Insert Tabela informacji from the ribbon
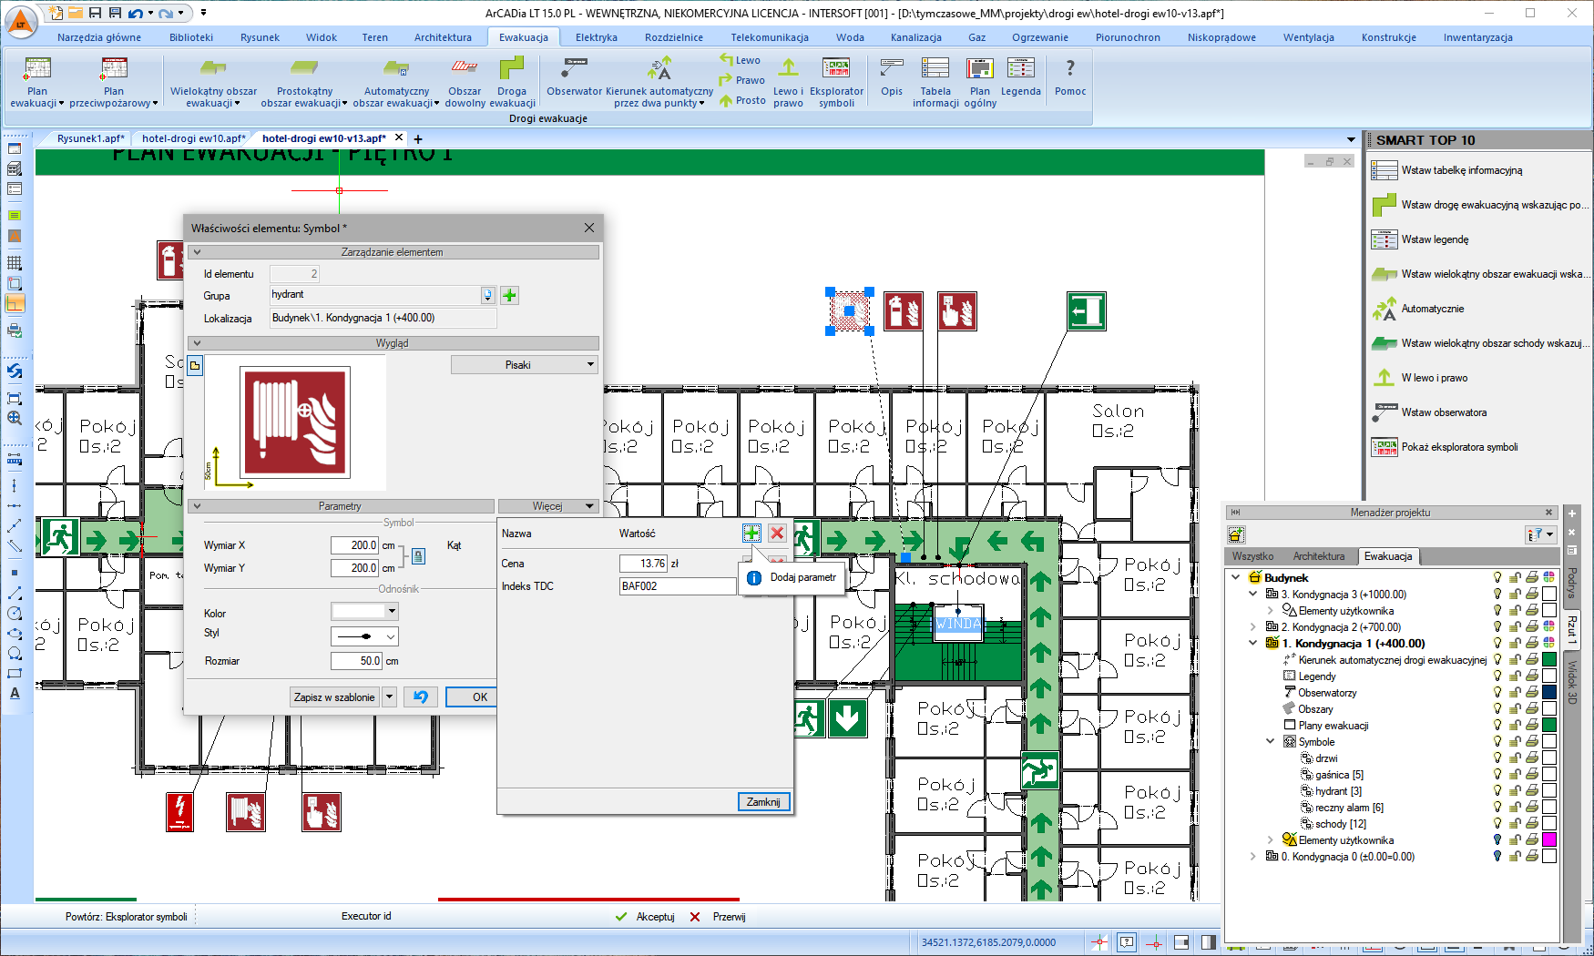 point(935,82)
